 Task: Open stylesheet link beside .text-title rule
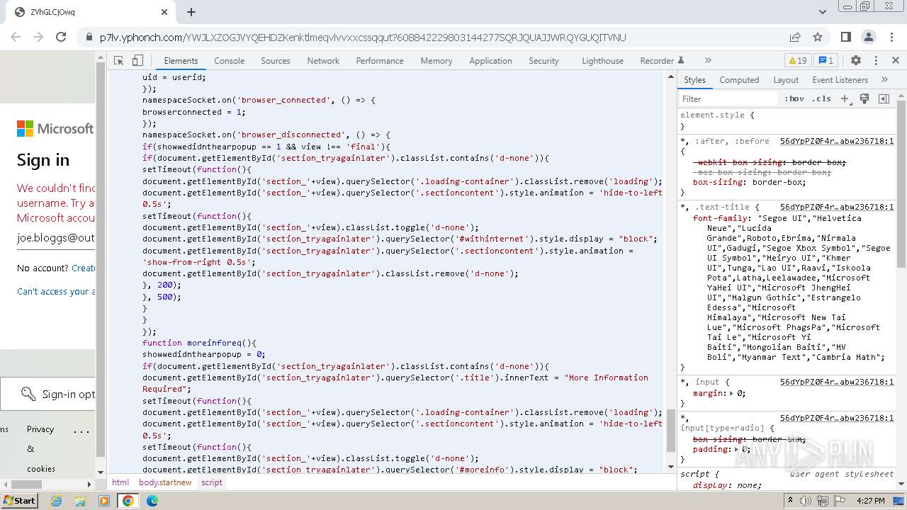click(x=837, y=207)
